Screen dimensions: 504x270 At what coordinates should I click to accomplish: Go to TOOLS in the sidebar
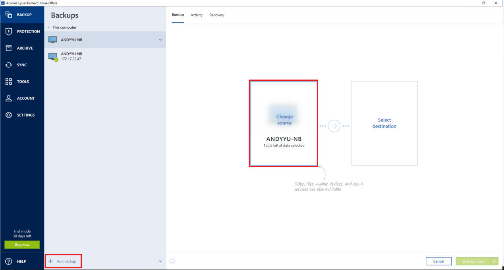pos(22,82)
